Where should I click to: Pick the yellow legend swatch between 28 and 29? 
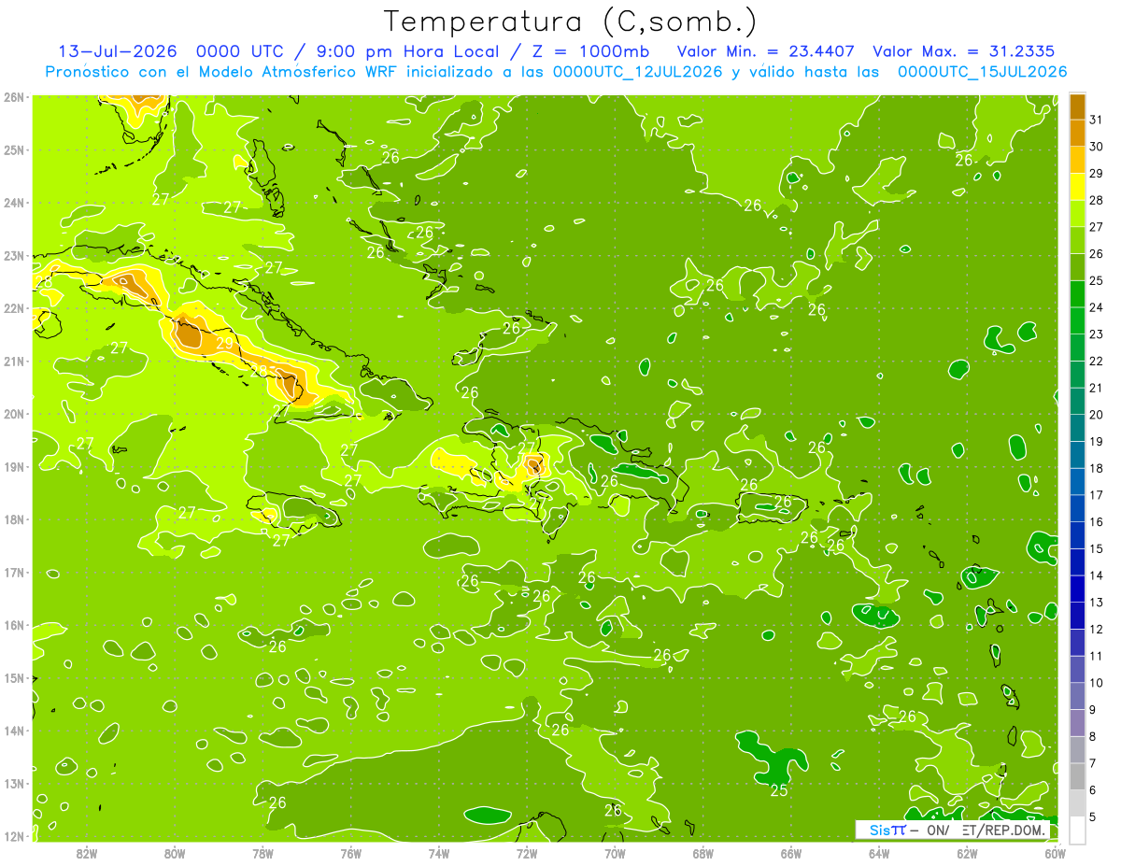click(x=1077, y=187)
